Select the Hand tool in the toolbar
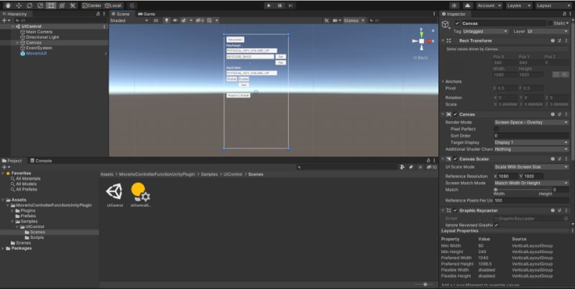Viewport: 575px width, 289px height. 8,6
